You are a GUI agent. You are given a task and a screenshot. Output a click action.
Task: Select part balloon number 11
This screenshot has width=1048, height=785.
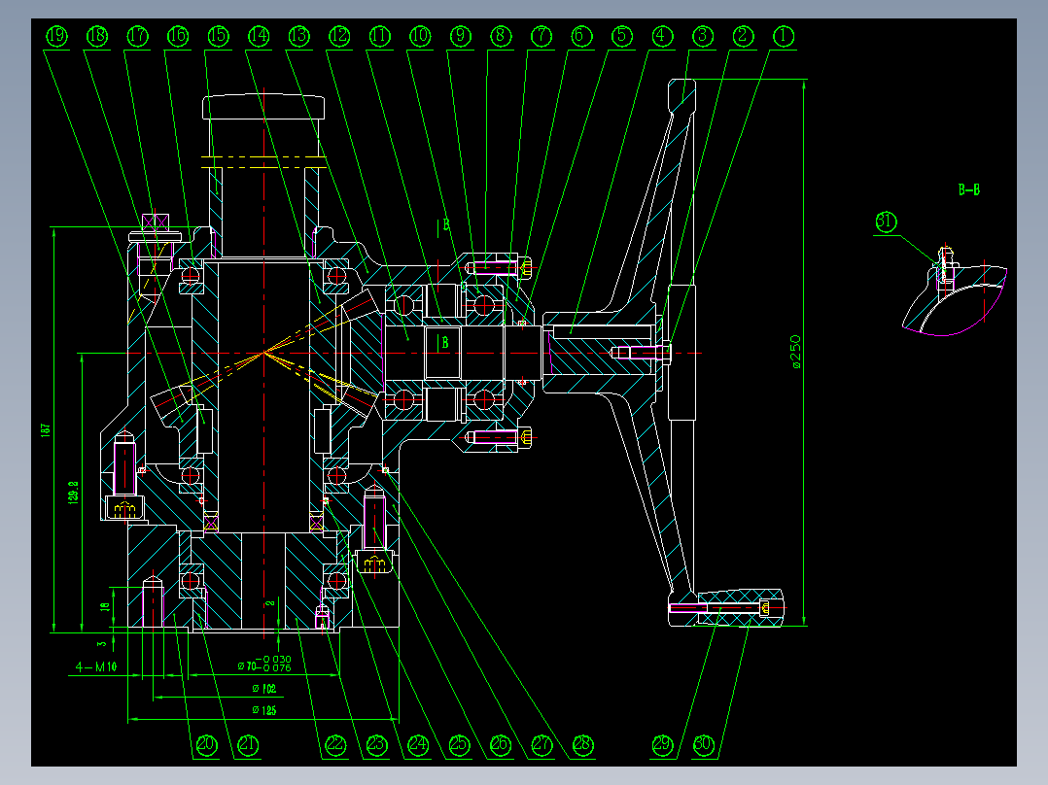point(379,36)
